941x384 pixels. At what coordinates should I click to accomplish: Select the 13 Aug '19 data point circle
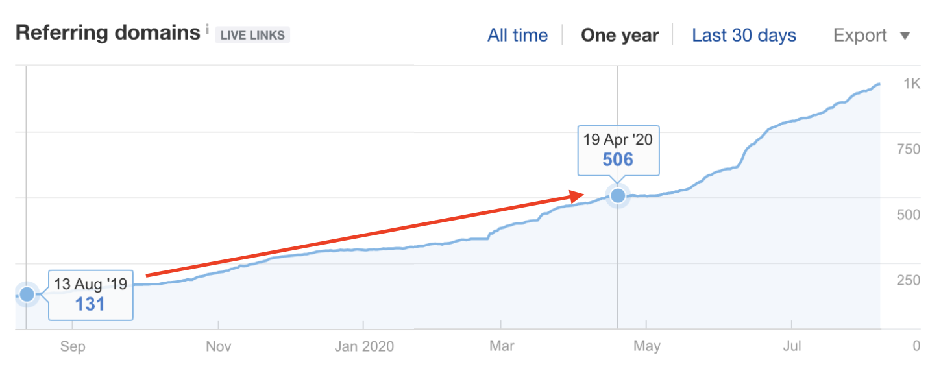pyautogui.click(x=27, y=294)
